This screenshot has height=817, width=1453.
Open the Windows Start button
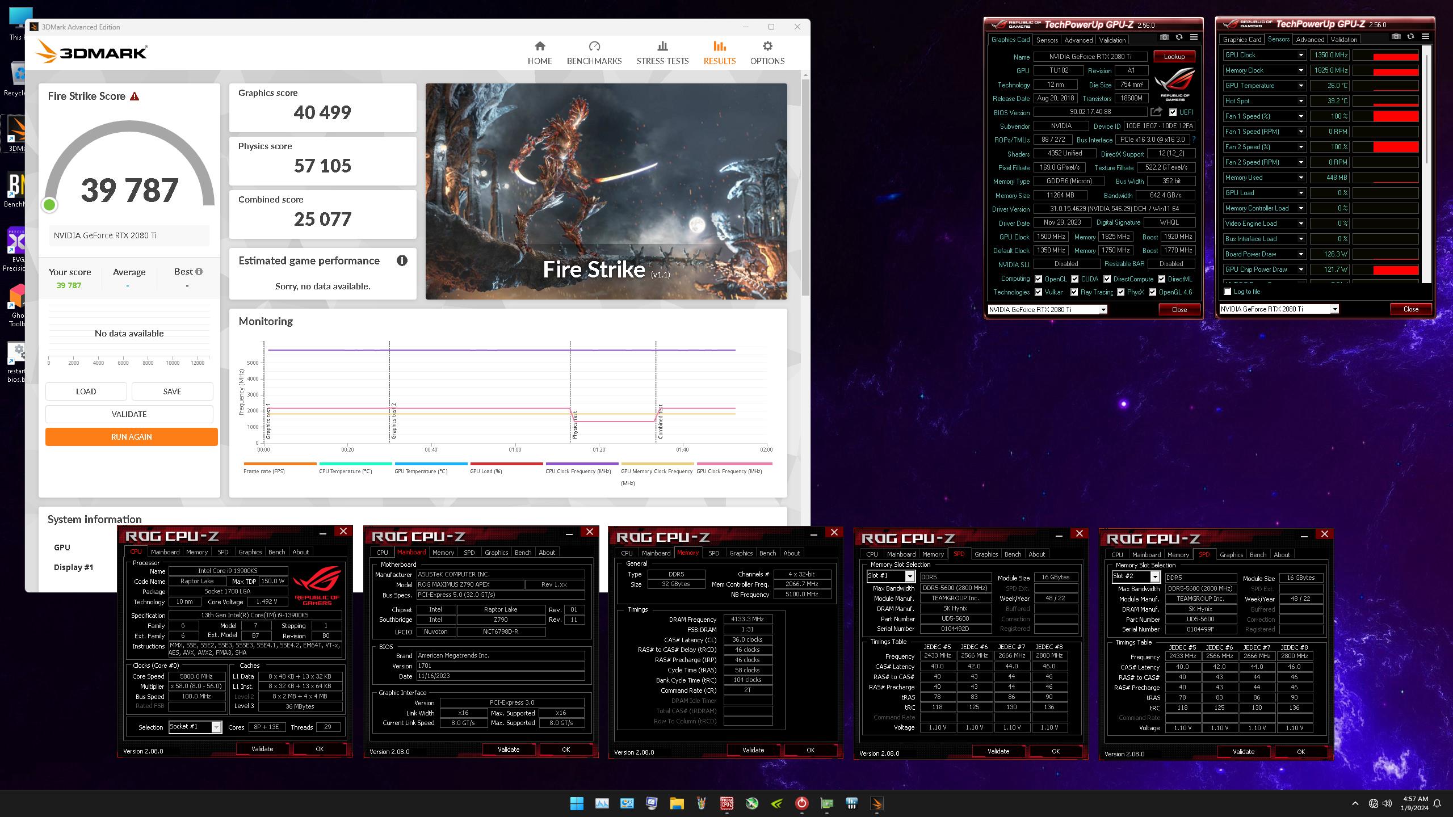577,803
